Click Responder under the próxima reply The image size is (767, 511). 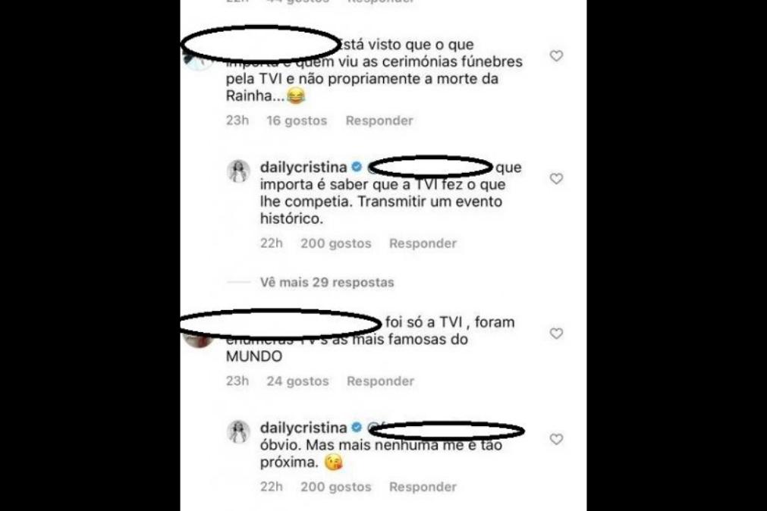(423, 487)
